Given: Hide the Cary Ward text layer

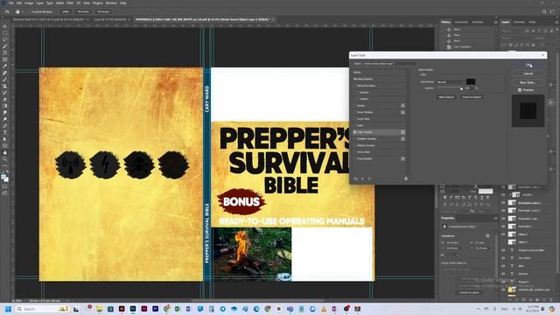Looking at the screenshot, I should 503,258.
